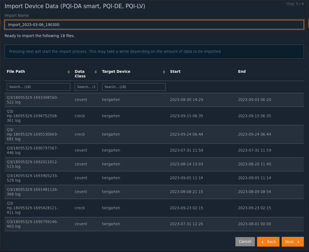Select row Hp-18095329-1694752508-361.log
Image resolution: width=309 pixels, height=252 pixels.
click(108, 116)
